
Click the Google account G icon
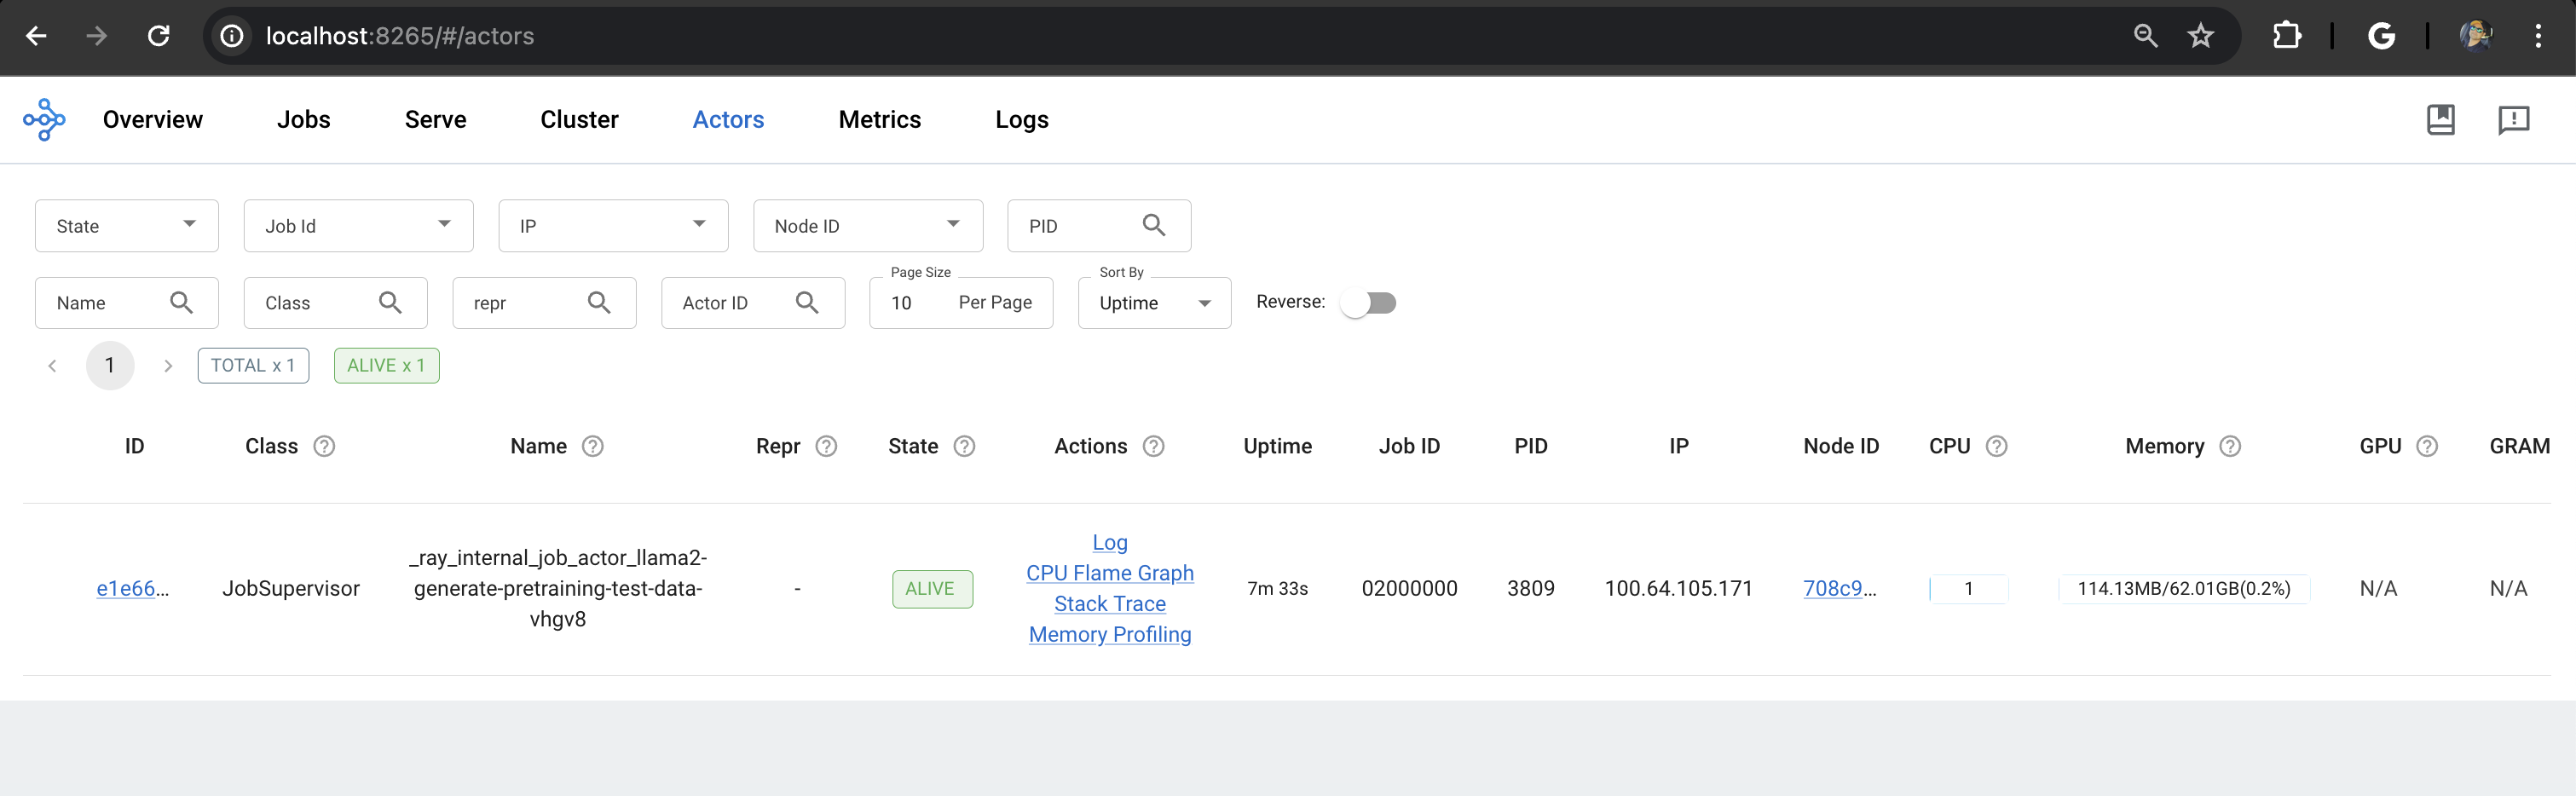(x=2382, y=36)
